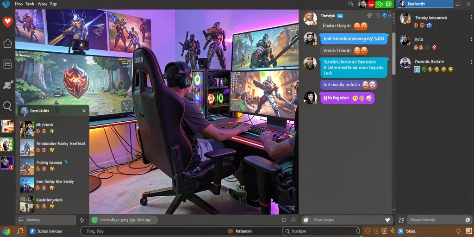Image resolution: width=474 pixels, height=237 pixels.
Task: Click the blue globe icon in chat header
Action: (x=385, y=15)
